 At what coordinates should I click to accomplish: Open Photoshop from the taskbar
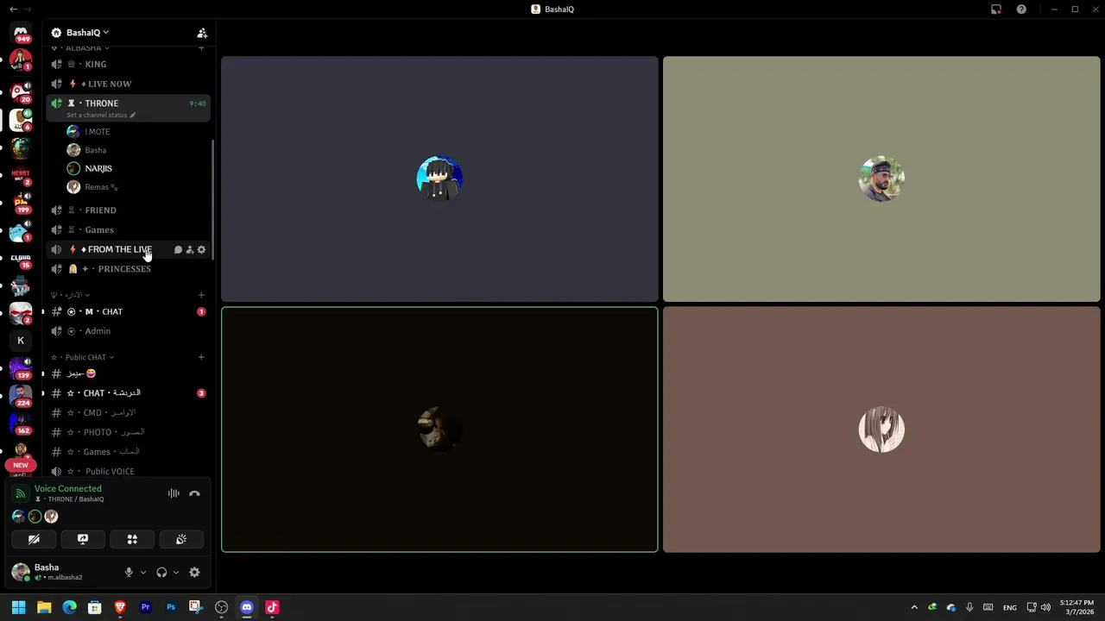point(171,607)
